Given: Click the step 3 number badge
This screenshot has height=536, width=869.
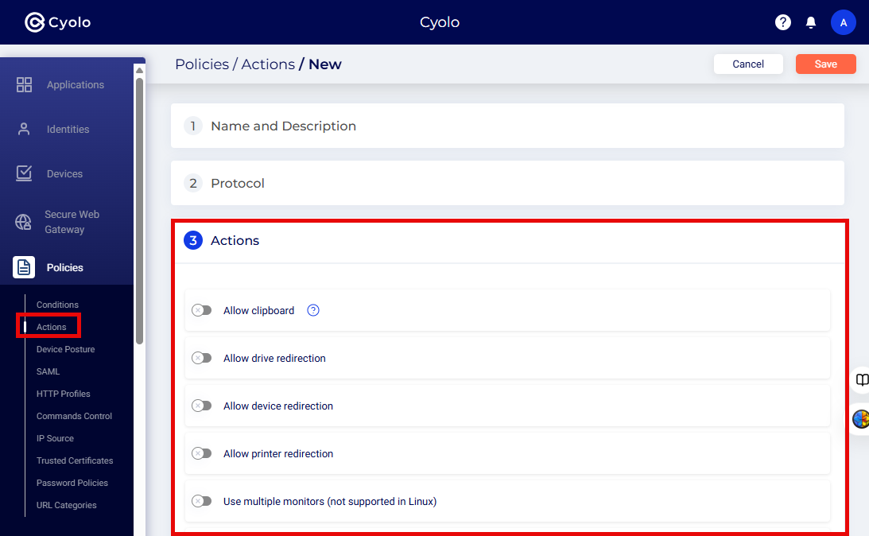Looking at the screenshot, I should pos(193,240).
